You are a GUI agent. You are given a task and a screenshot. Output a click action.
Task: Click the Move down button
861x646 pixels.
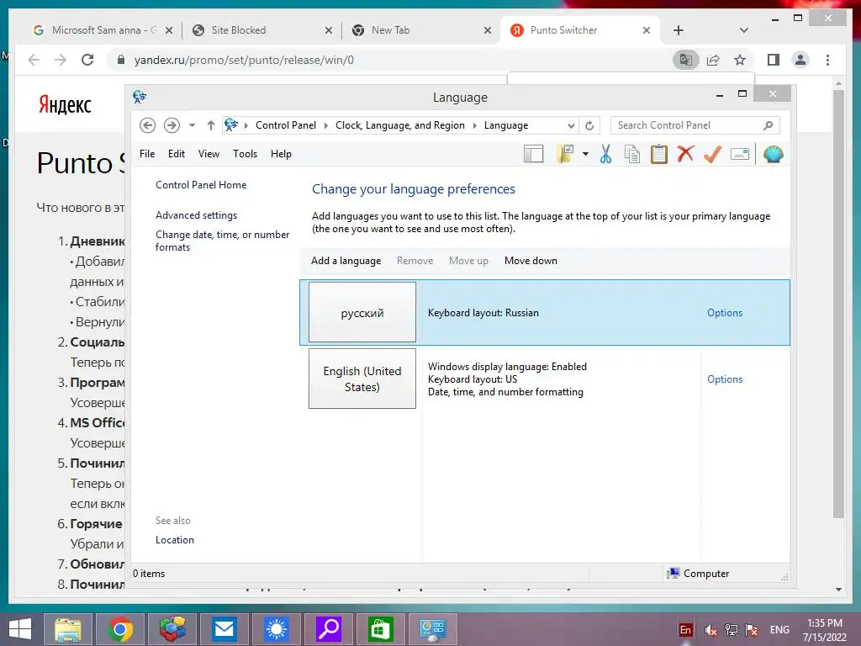531,261
